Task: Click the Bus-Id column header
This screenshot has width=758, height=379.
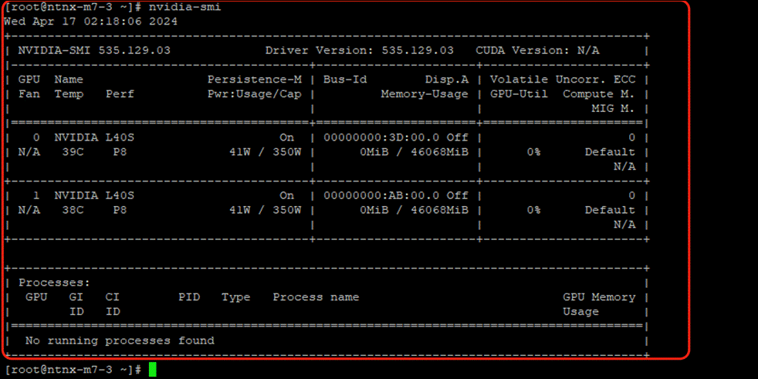Action: pyautogui.click(x=345, y=80)
